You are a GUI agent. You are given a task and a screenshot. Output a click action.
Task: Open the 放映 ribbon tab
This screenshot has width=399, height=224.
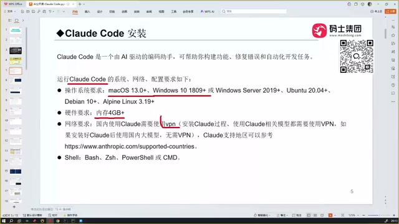137,12
